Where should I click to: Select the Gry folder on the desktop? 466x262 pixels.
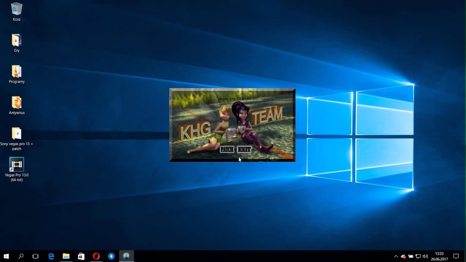coord(17,43)
